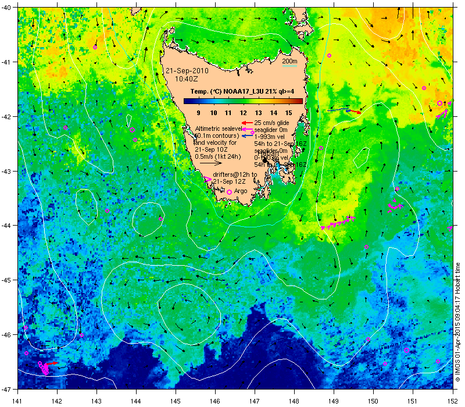Screen dimensions: 465x407
Task: Click the 141 longitude axis label
Action: [x=18, y=401]
